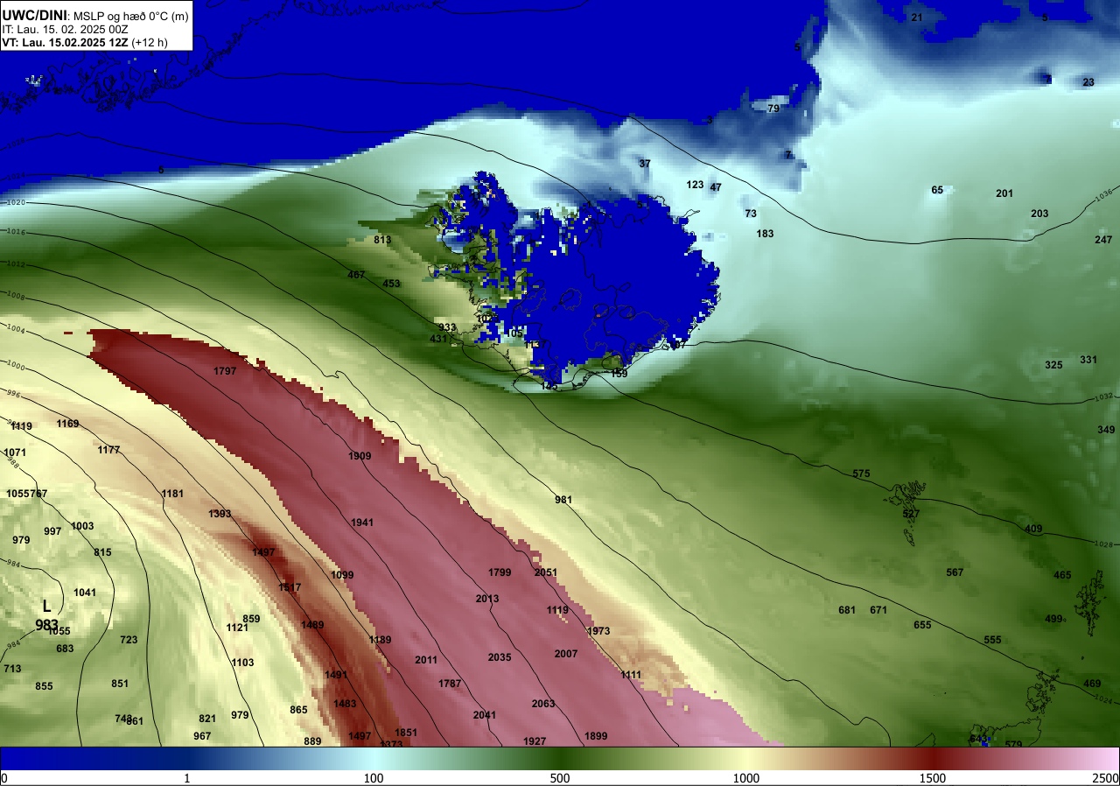The image size is (1120, 786).
Task: Click the height value 575
Action: click(x=861, y=474)
